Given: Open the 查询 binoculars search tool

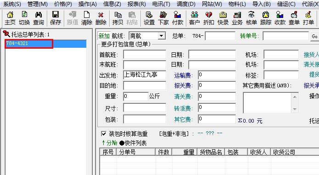Looking at the screenshot, I should point(39,18).
